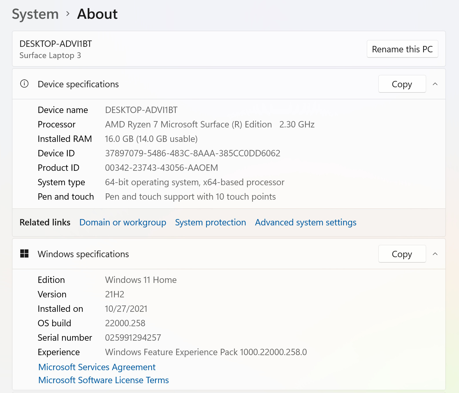Go back to System in breadcrumb
Image resolution: width=459 pixels, height=393 pixels.
tap(35, 14)
